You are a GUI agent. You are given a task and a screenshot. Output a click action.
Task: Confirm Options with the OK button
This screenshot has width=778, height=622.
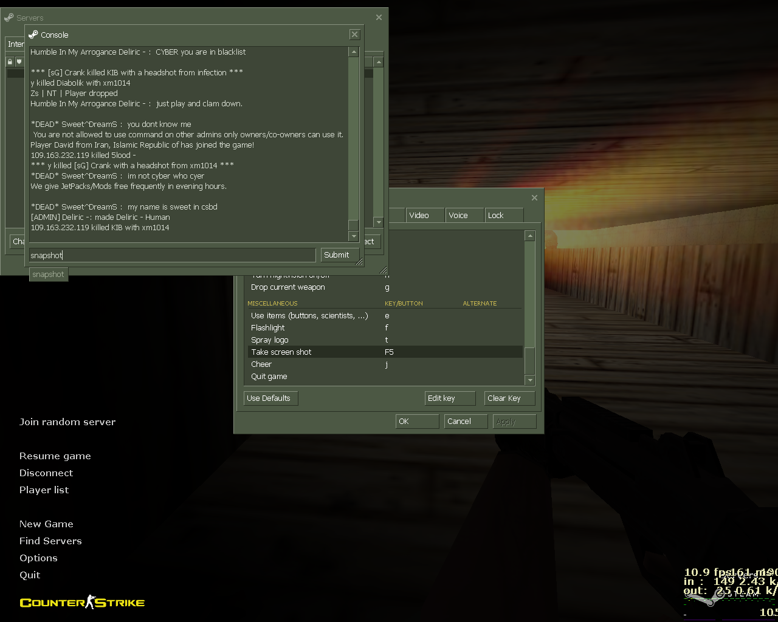click(417, 422)
